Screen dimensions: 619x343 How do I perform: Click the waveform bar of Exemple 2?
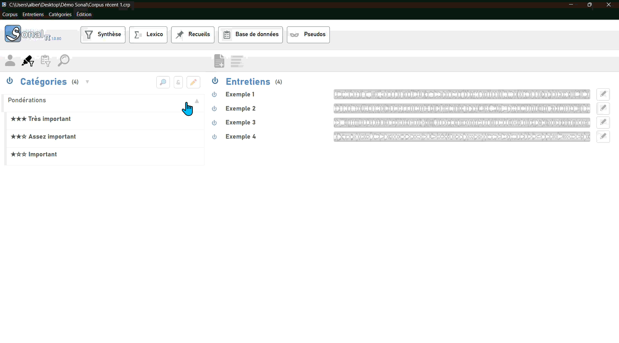pos(462,109)
